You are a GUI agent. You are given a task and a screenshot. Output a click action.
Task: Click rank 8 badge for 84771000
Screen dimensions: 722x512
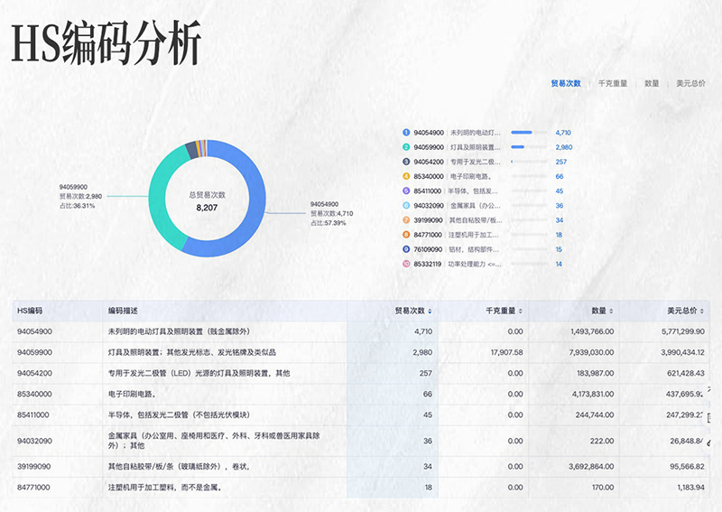(x=406, y=235)
